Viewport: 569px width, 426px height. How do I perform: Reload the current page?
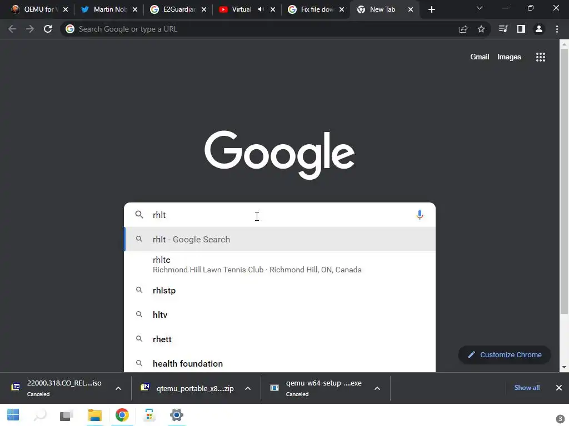click(x=48, y=29)
